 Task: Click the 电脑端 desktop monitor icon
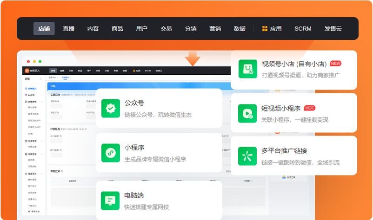point(111,201)
